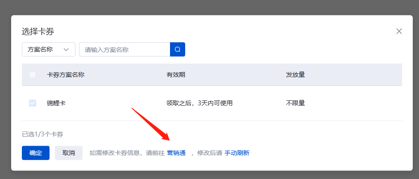Confirm selection with the 确定 button
Viewport: 419px width, 179px height.
click(x=36, y=153)
